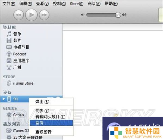Select the Podcast label text
Screen dimensions: 163x140
(x=20, y=54)
